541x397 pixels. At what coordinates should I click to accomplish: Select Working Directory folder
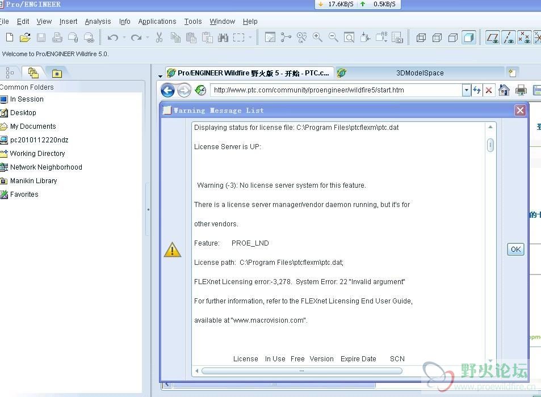33,154
